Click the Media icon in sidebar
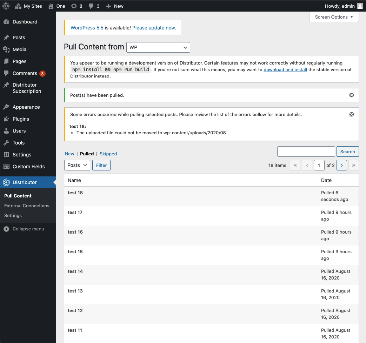Image resolution: width=366 pixels, height=343 pixels. click(x=6, y=49)
